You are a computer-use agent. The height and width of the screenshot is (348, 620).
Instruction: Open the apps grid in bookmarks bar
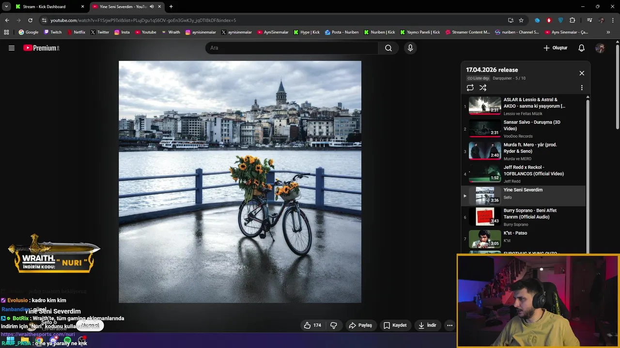tap(6, 32)
